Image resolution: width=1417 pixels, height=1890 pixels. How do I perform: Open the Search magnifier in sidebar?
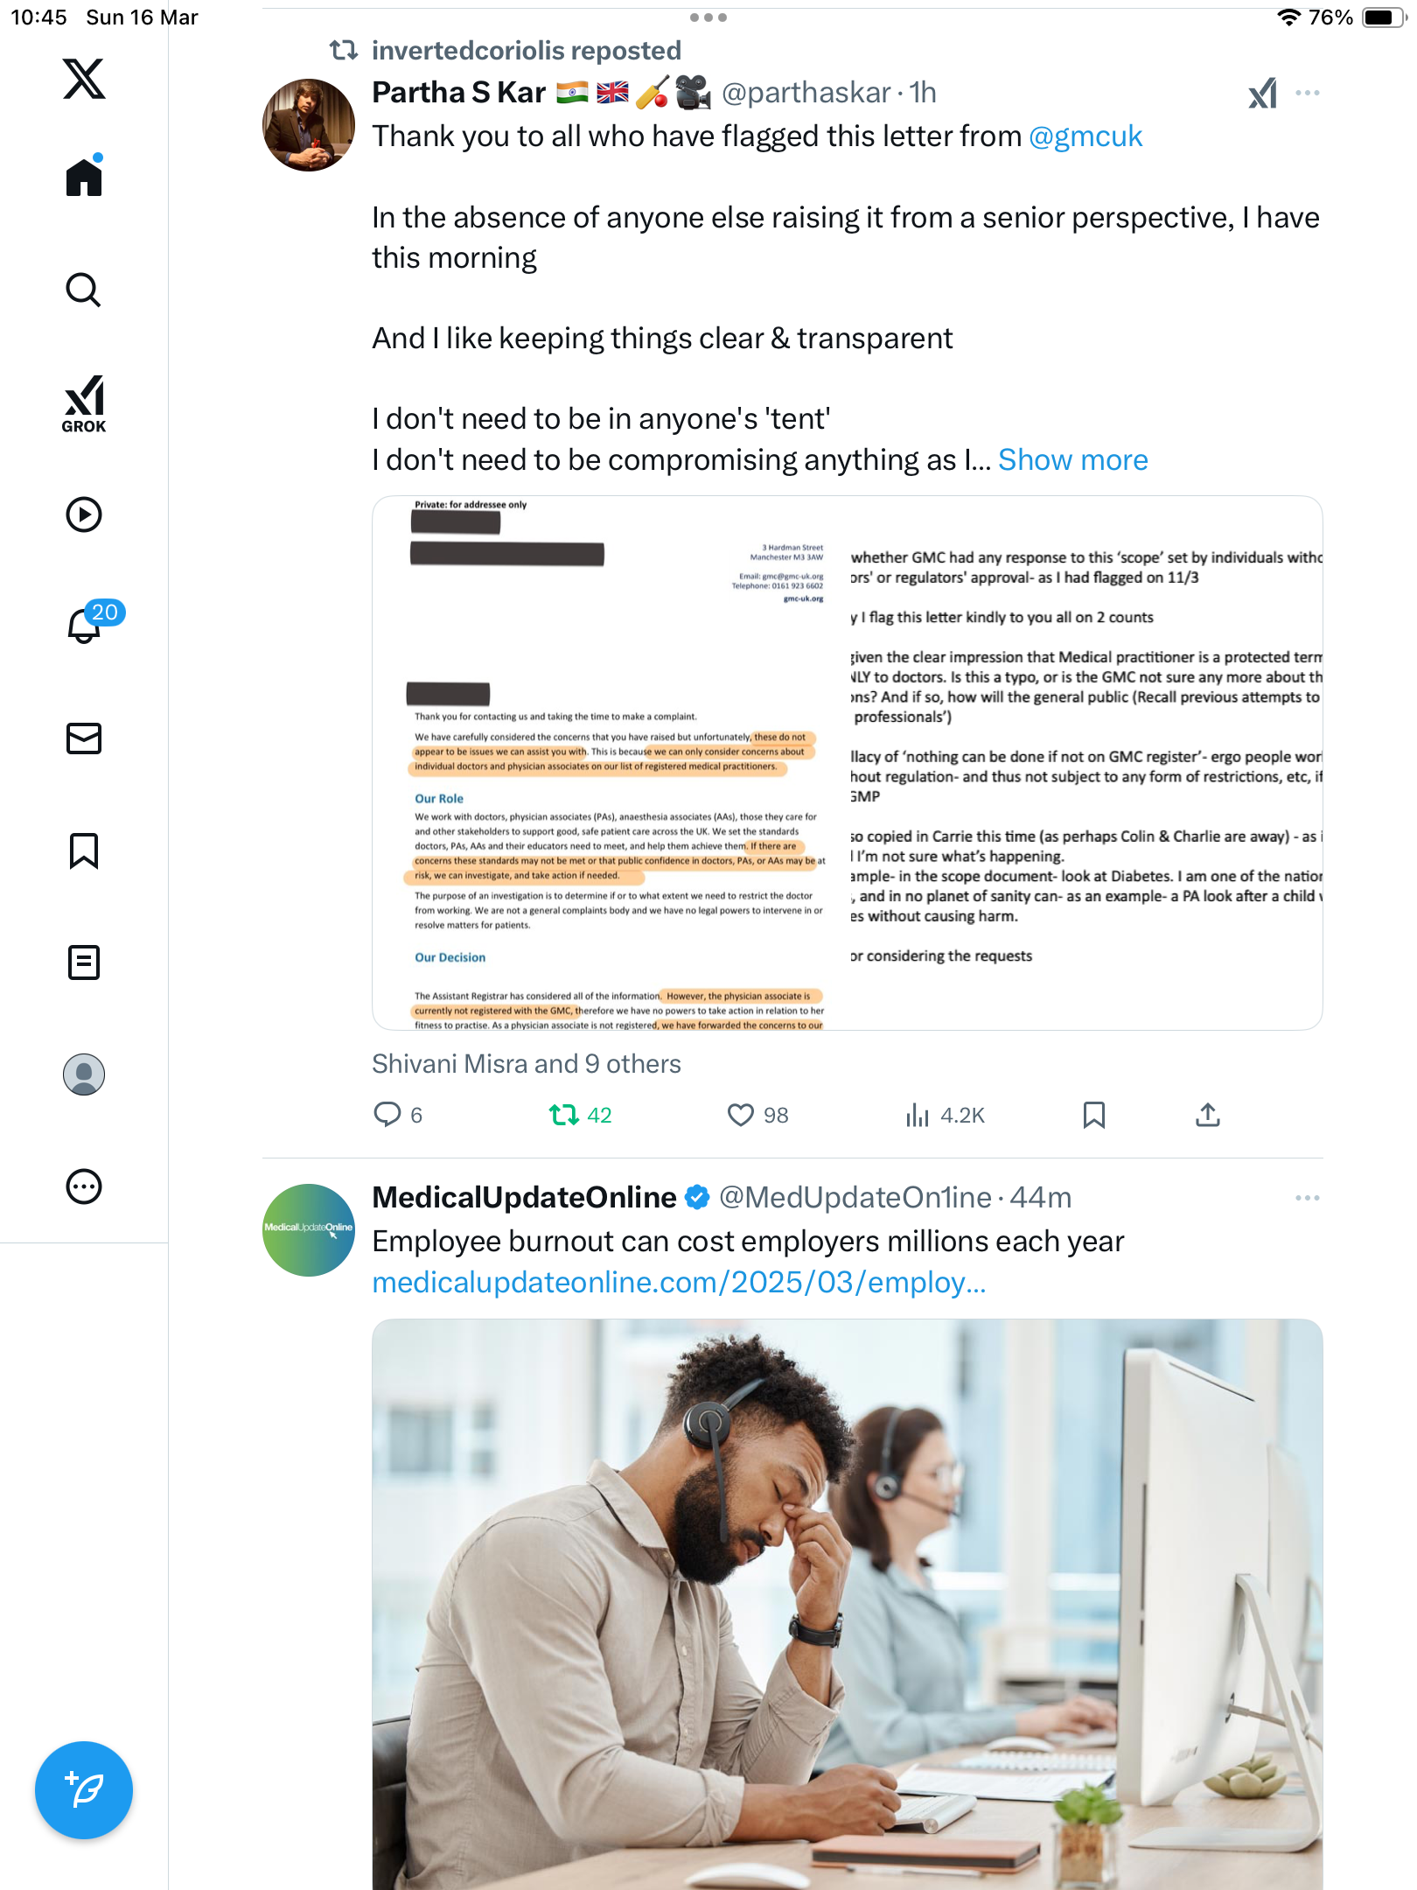(84, 290)
